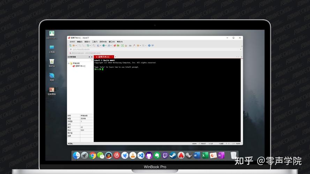Select the red 歪果不求人亡 session tab
The width and height of the screenshot is (310, 174).
pos(104,57)
